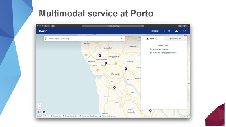Image resolution: width=226 pixels, height=127 pixels.
Task: Switch language to PT
Action: (169, 31)
